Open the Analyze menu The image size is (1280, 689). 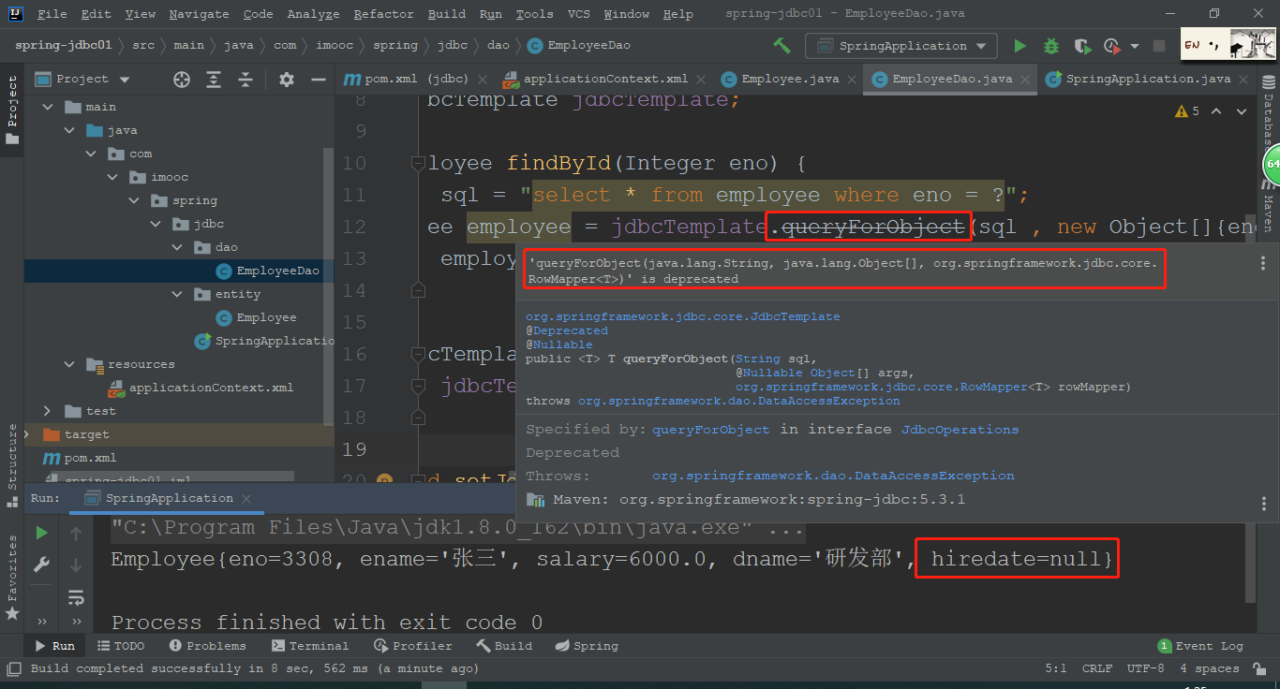(314, 14)
